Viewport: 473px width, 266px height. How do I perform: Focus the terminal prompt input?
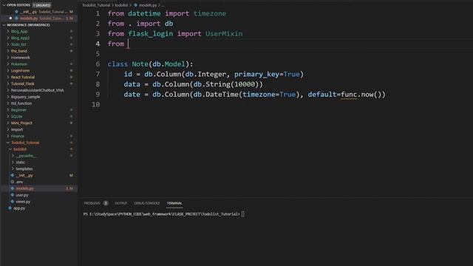tap(243, 214)
